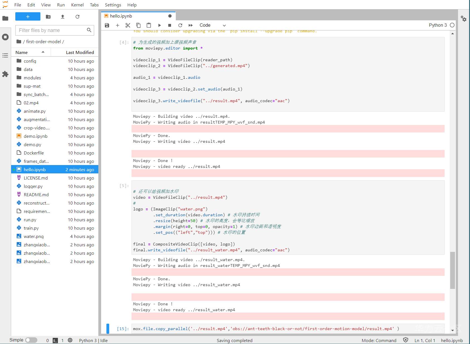Open the extension manager puzzle icon
This screenshot has height=344, width=470.
pyautogui.click(x=5, y=74)
